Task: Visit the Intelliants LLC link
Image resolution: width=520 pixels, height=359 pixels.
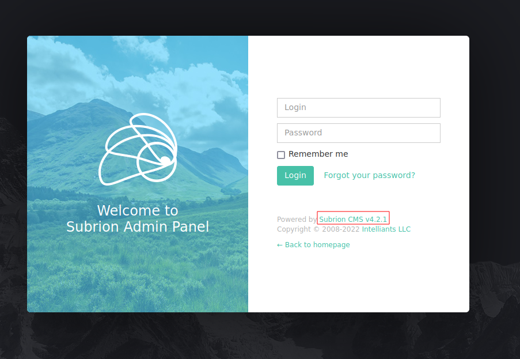Action: point(386,229)
